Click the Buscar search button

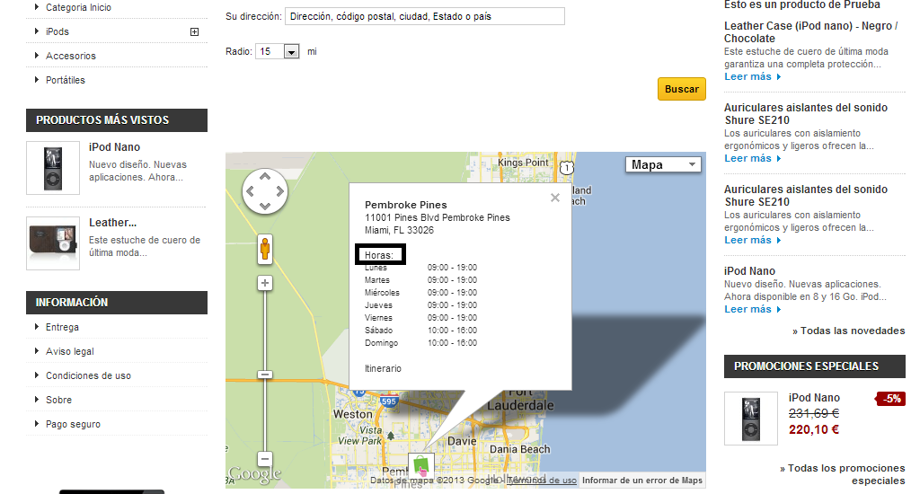pos(681,89)
